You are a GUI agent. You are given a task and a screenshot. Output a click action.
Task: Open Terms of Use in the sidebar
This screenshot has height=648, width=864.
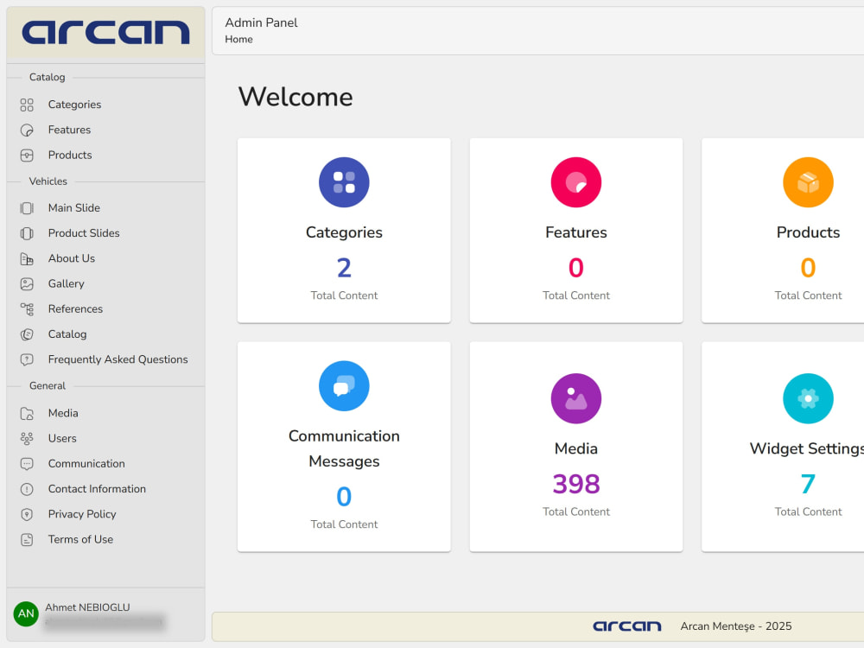coord(80,540)
